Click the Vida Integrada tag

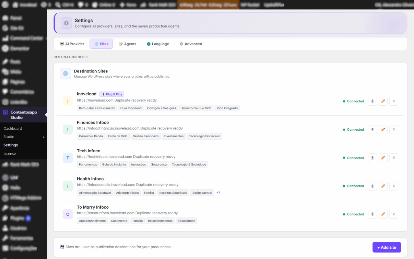227,108
